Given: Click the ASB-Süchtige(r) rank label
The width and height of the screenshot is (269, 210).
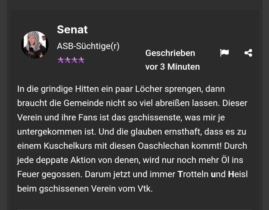Looking at the screenshot, I should (x=88, y=46).
